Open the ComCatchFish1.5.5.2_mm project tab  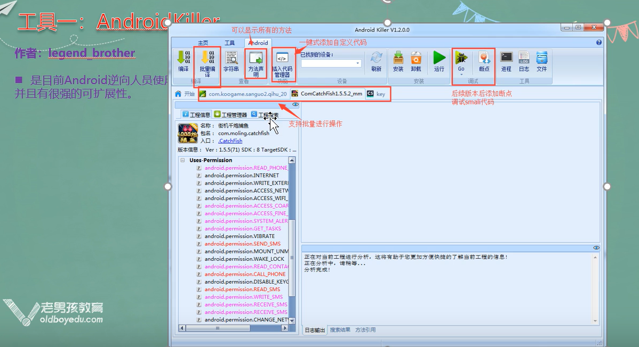click(331, 94)
